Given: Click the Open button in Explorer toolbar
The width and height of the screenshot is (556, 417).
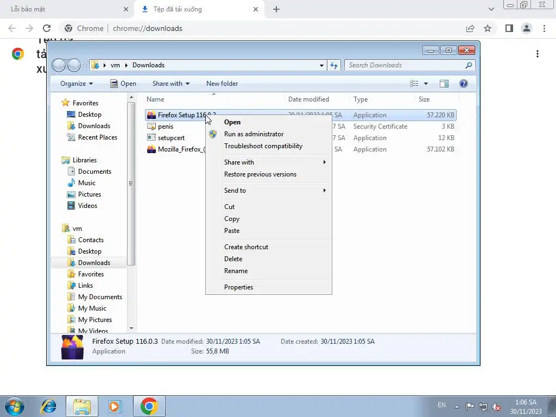Looking at the screenshot, I should pyautogui.click(x=123, y=84).
